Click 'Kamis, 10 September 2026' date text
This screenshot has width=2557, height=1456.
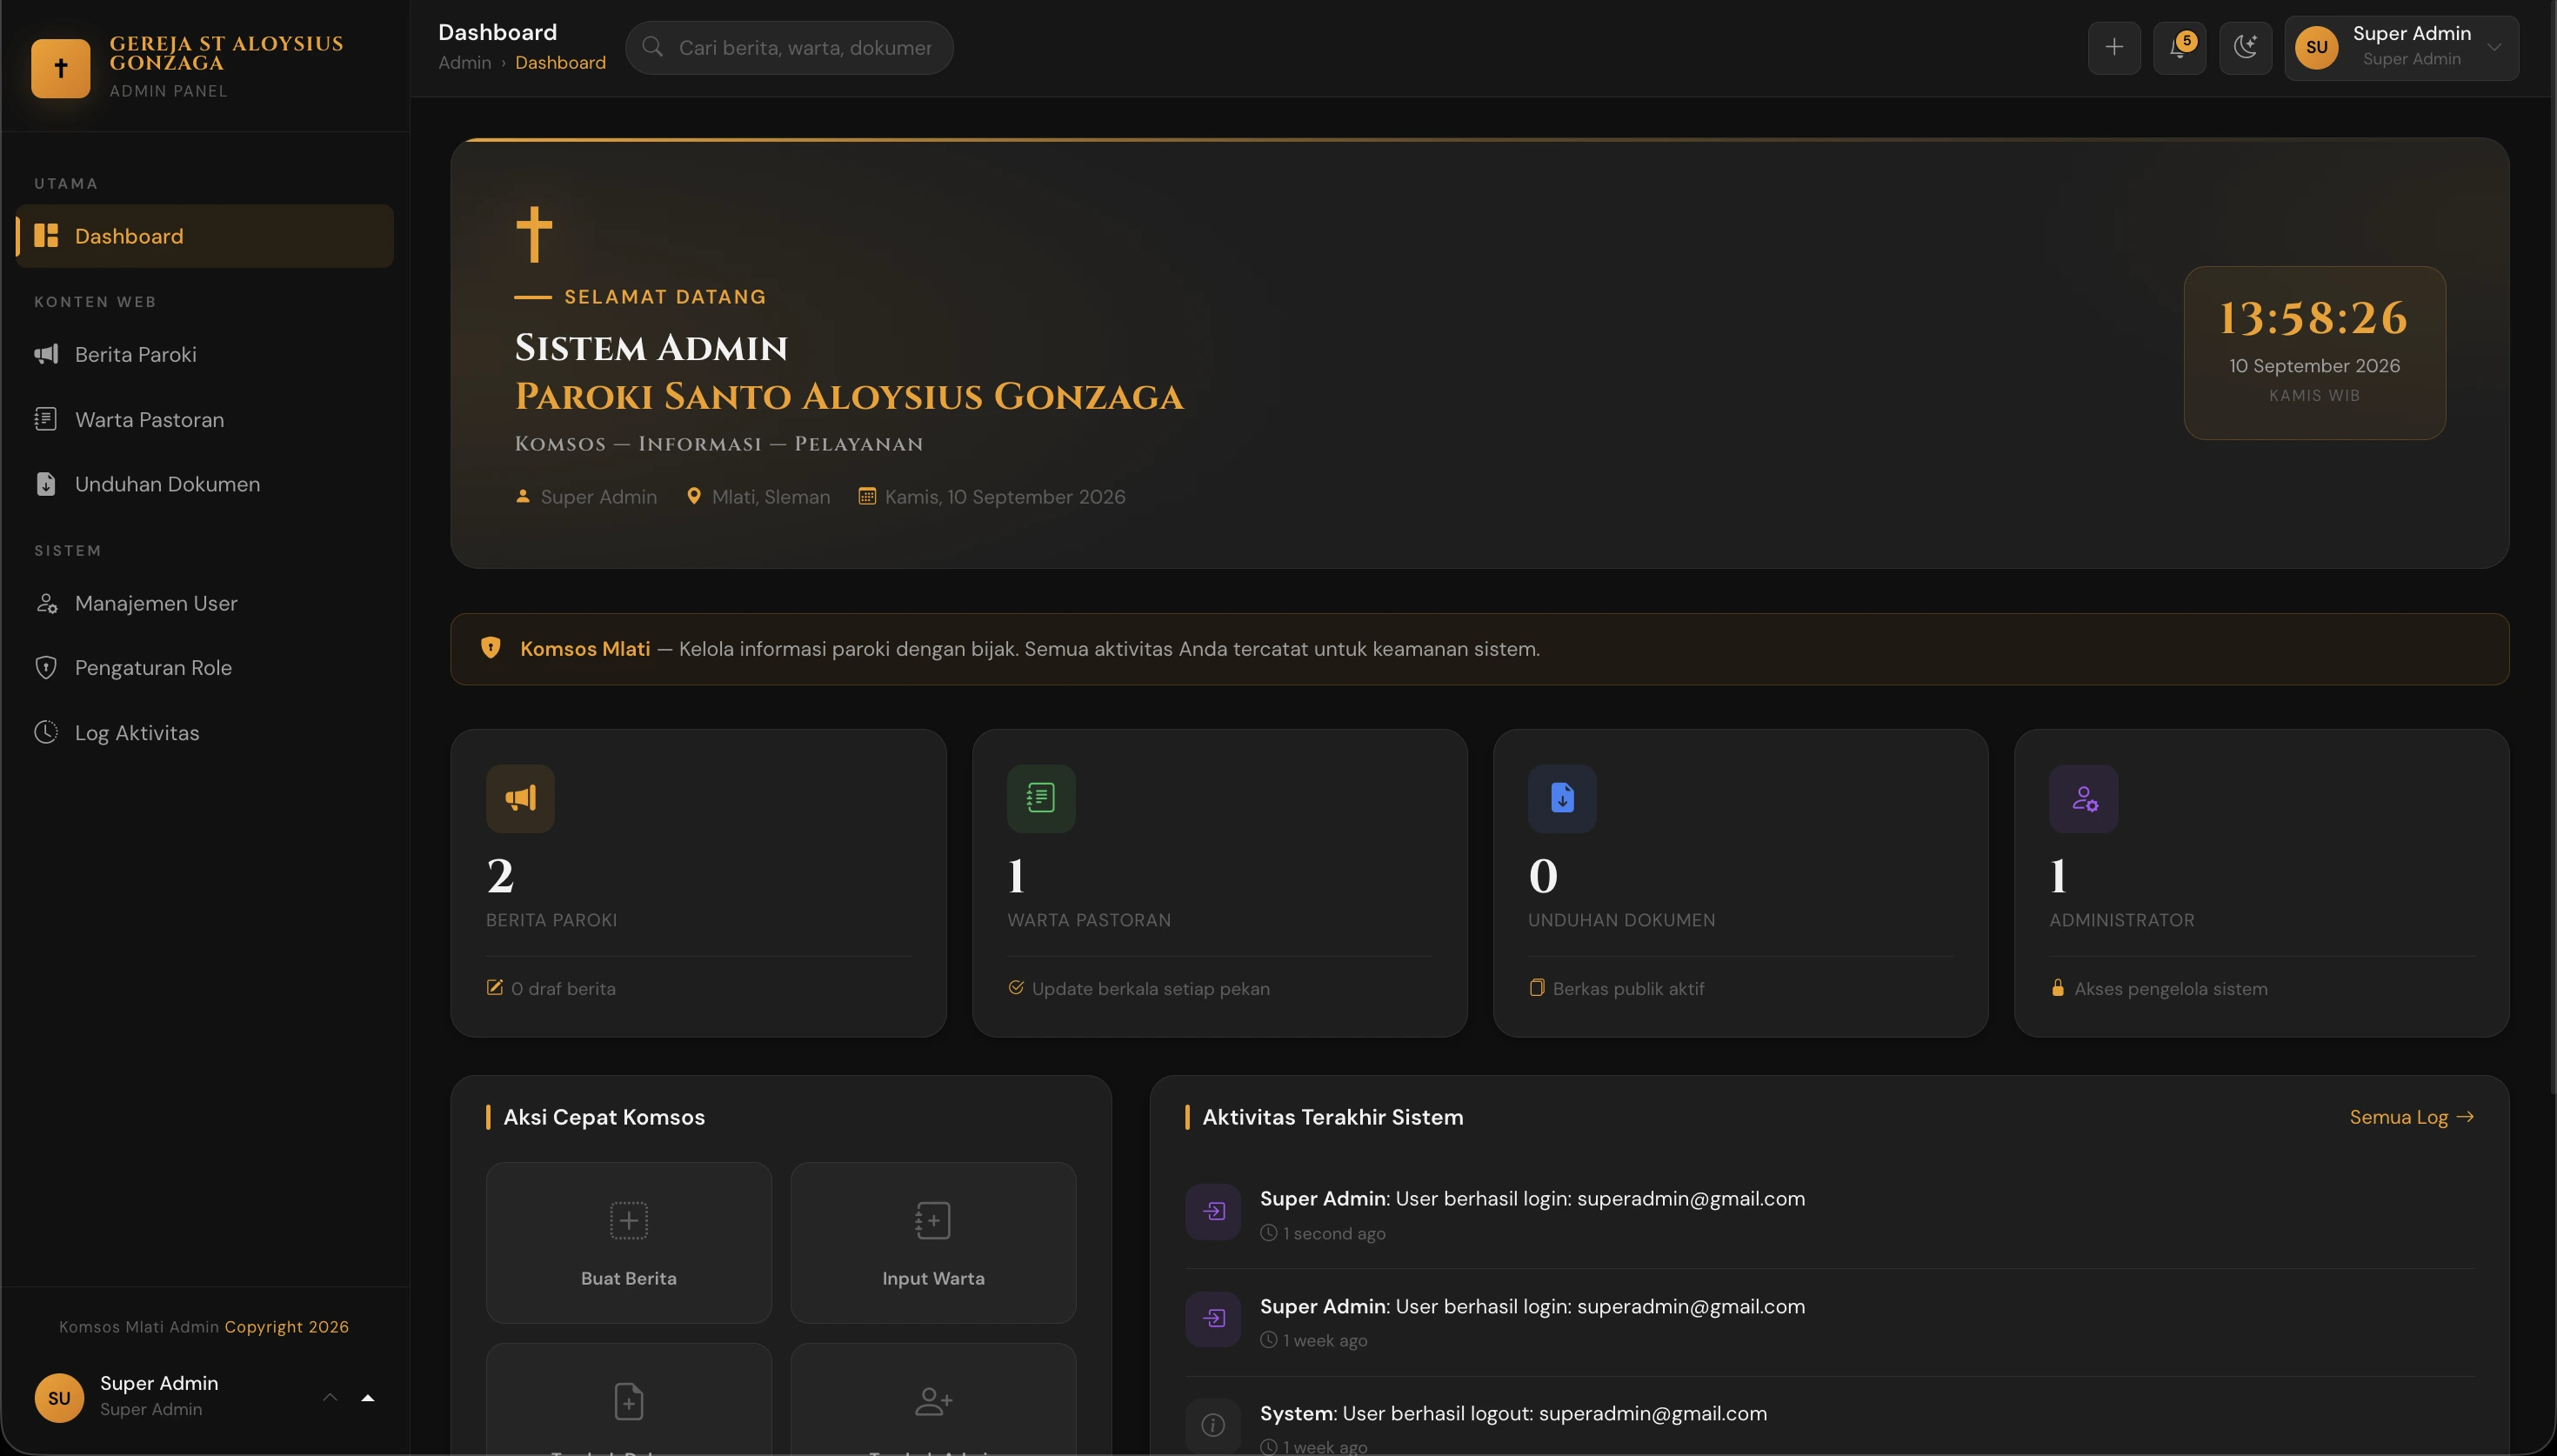click(1005, 497)
